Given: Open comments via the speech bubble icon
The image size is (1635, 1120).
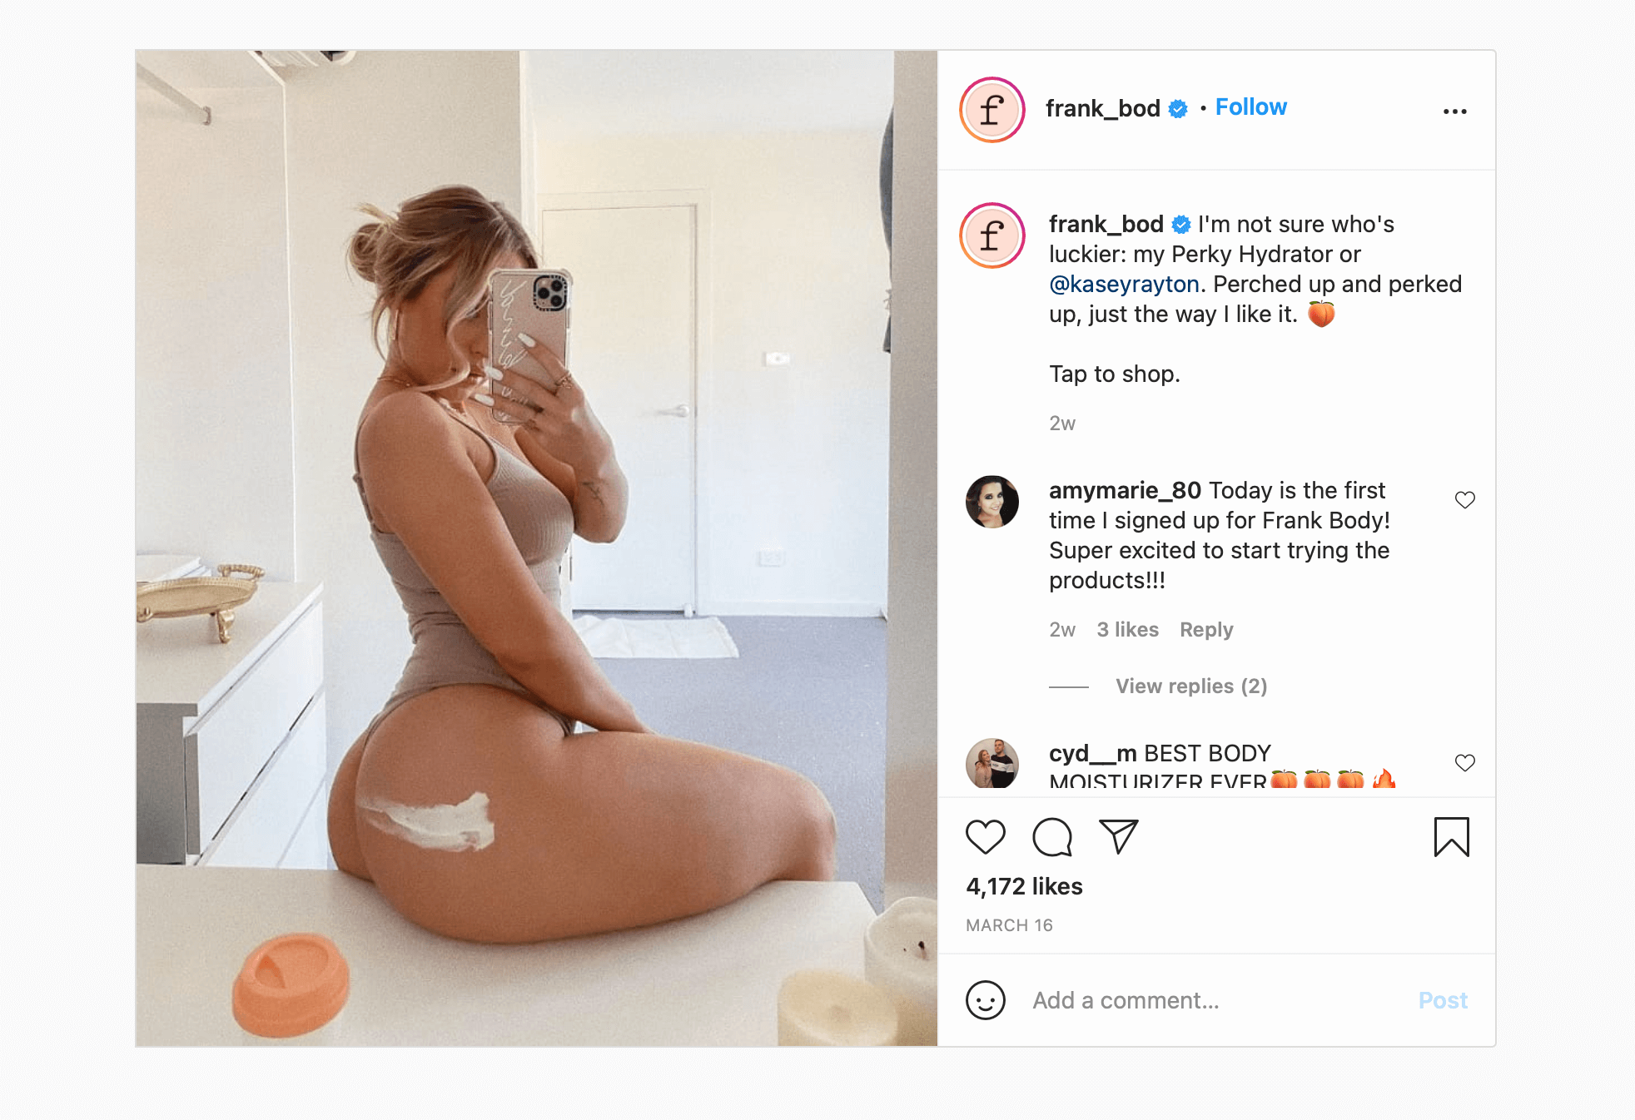Looking at the screenshot, I should click(x=1052, y=837).
